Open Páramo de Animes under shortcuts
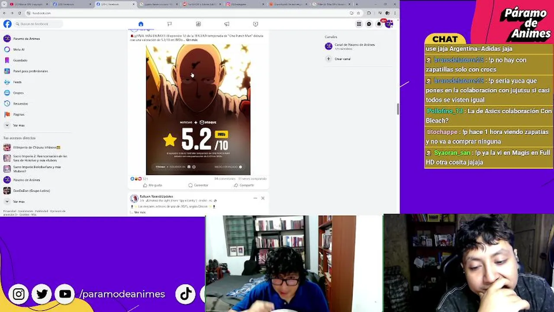The width and height of the screenshot is (554, 312). tap(22, 180)
